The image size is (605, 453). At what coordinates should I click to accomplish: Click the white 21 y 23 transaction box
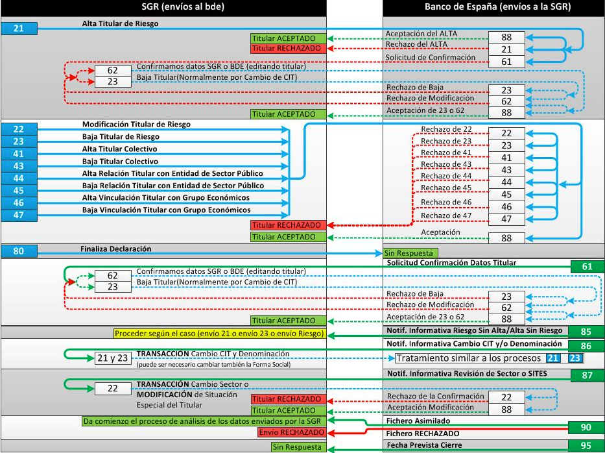[112, 359]
